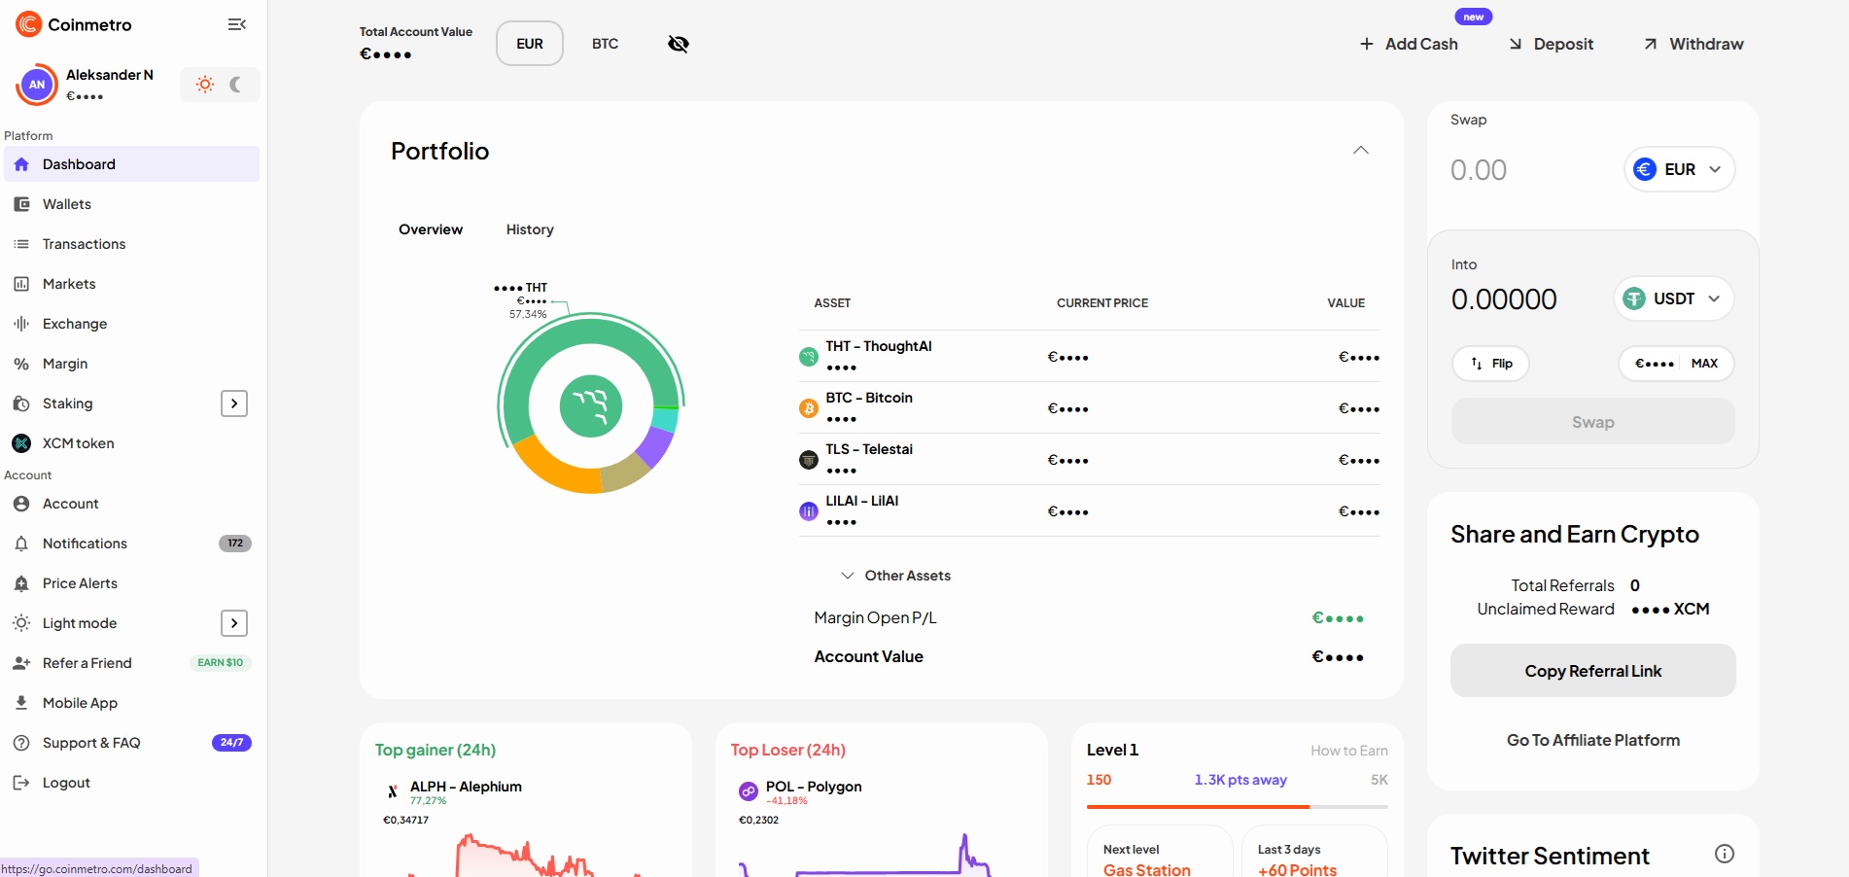1849x877 pixels.
Task: Click the ALPH Alephium icon
Action: point(393,791)
